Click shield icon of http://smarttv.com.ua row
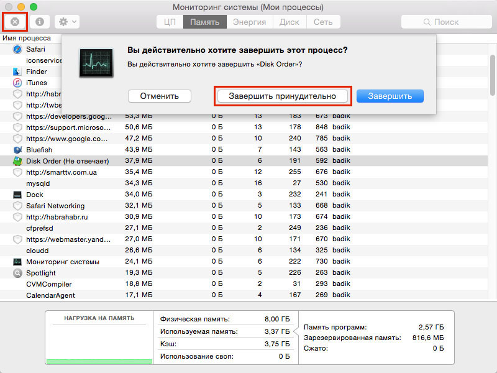The height and width of the screenshot is (373, 497). [x=17, y=172]
